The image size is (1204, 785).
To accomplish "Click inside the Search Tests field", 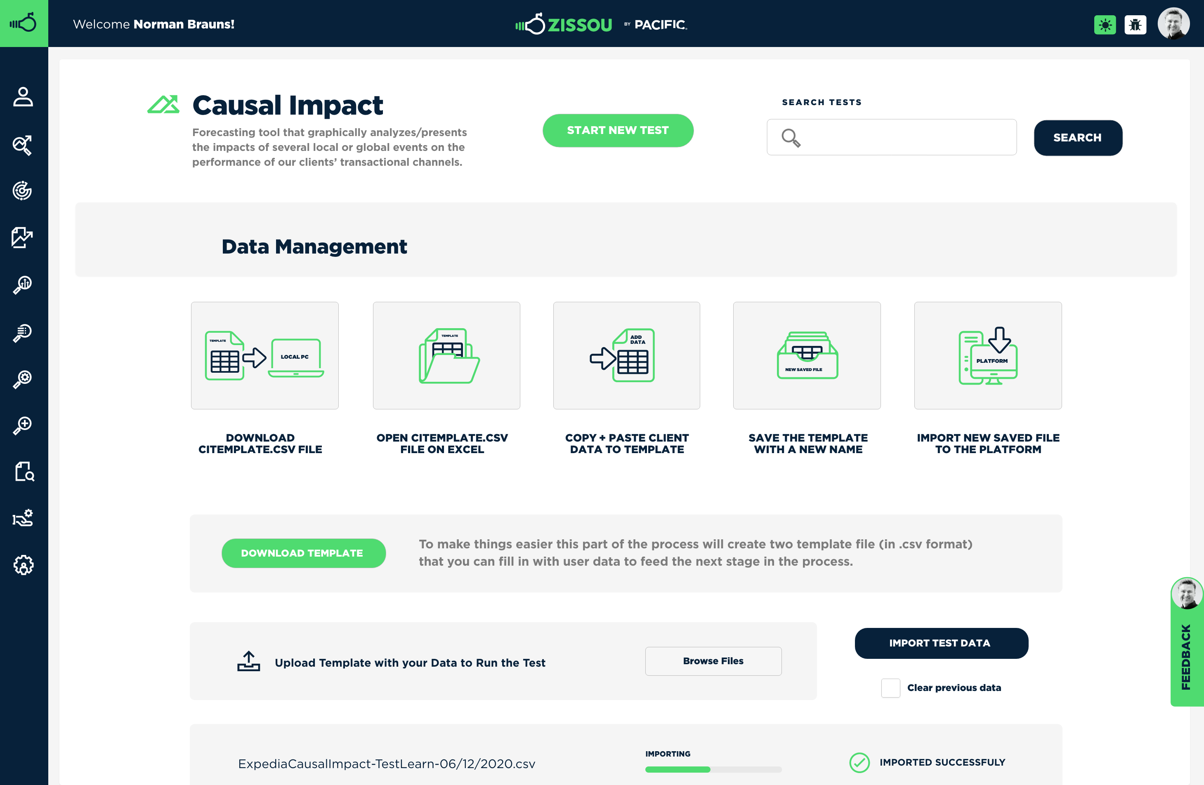I will coord(906,137).
